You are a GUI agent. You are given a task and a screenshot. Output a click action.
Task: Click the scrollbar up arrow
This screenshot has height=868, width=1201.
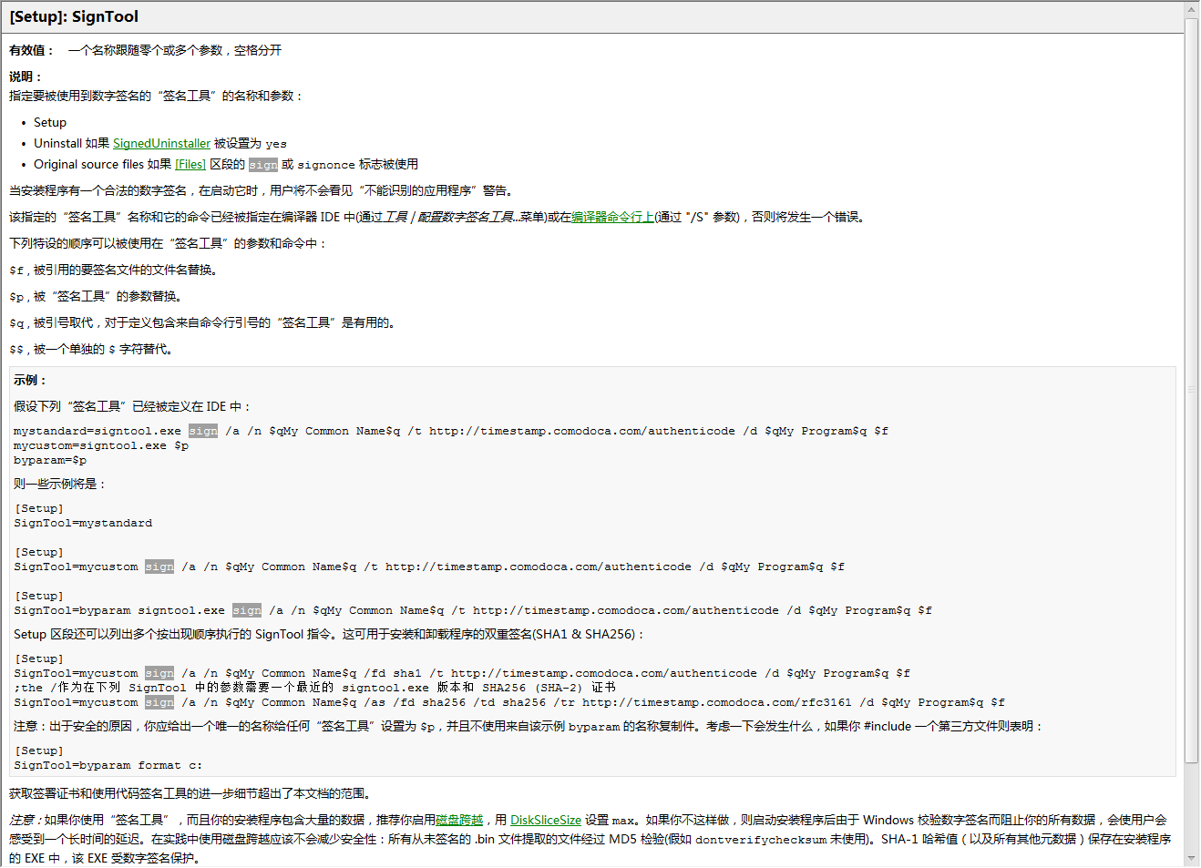tap(1191, 10)
